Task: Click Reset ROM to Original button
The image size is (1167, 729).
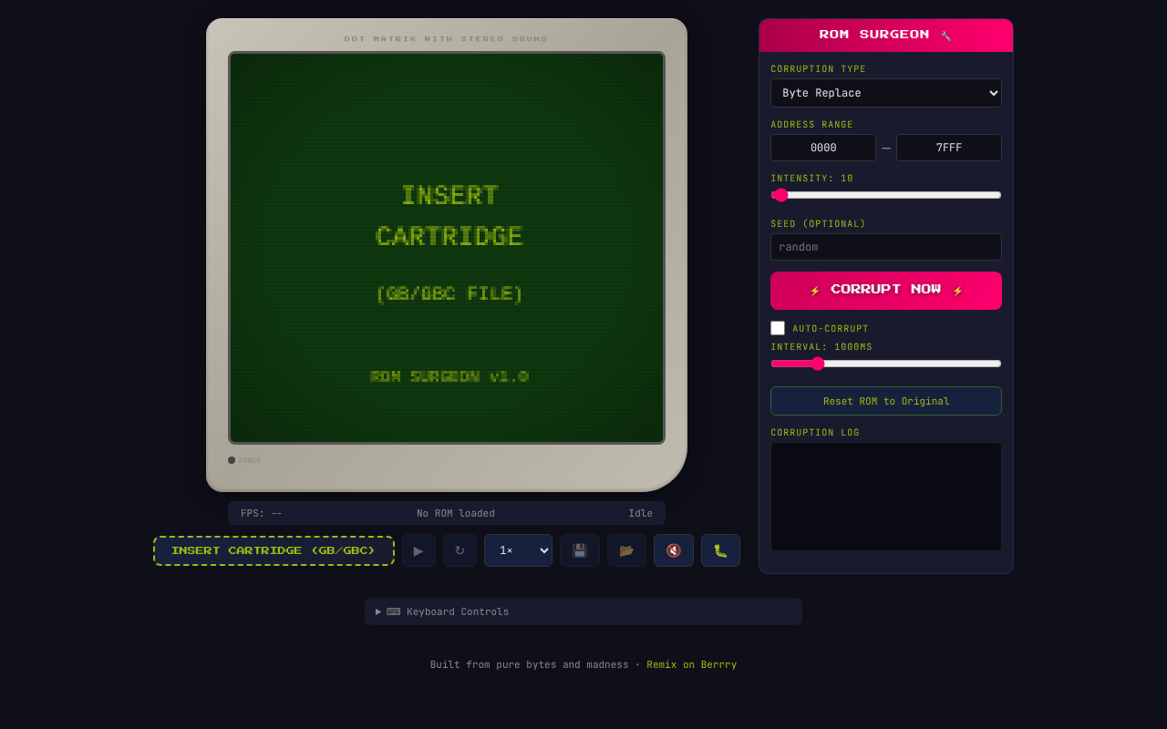Action: [886, 401]
